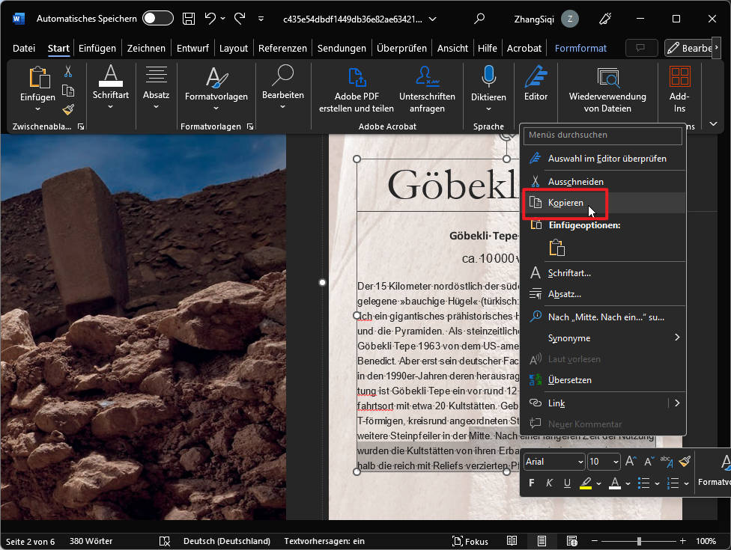Click Unterschriften anfragen icon

pos(427,77)
